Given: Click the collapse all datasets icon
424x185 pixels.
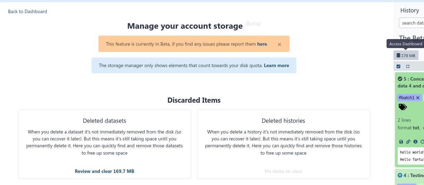Looking at the screenshot, I should pos(408,66).
